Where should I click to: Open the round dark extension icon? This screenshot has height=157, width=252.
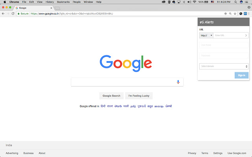[241, 14]
